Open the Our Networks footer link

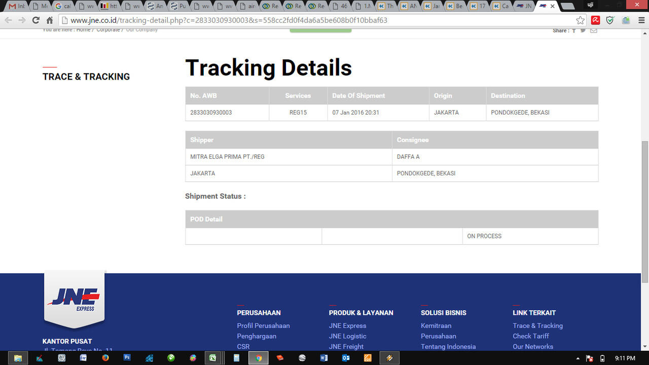pos(533,347)
